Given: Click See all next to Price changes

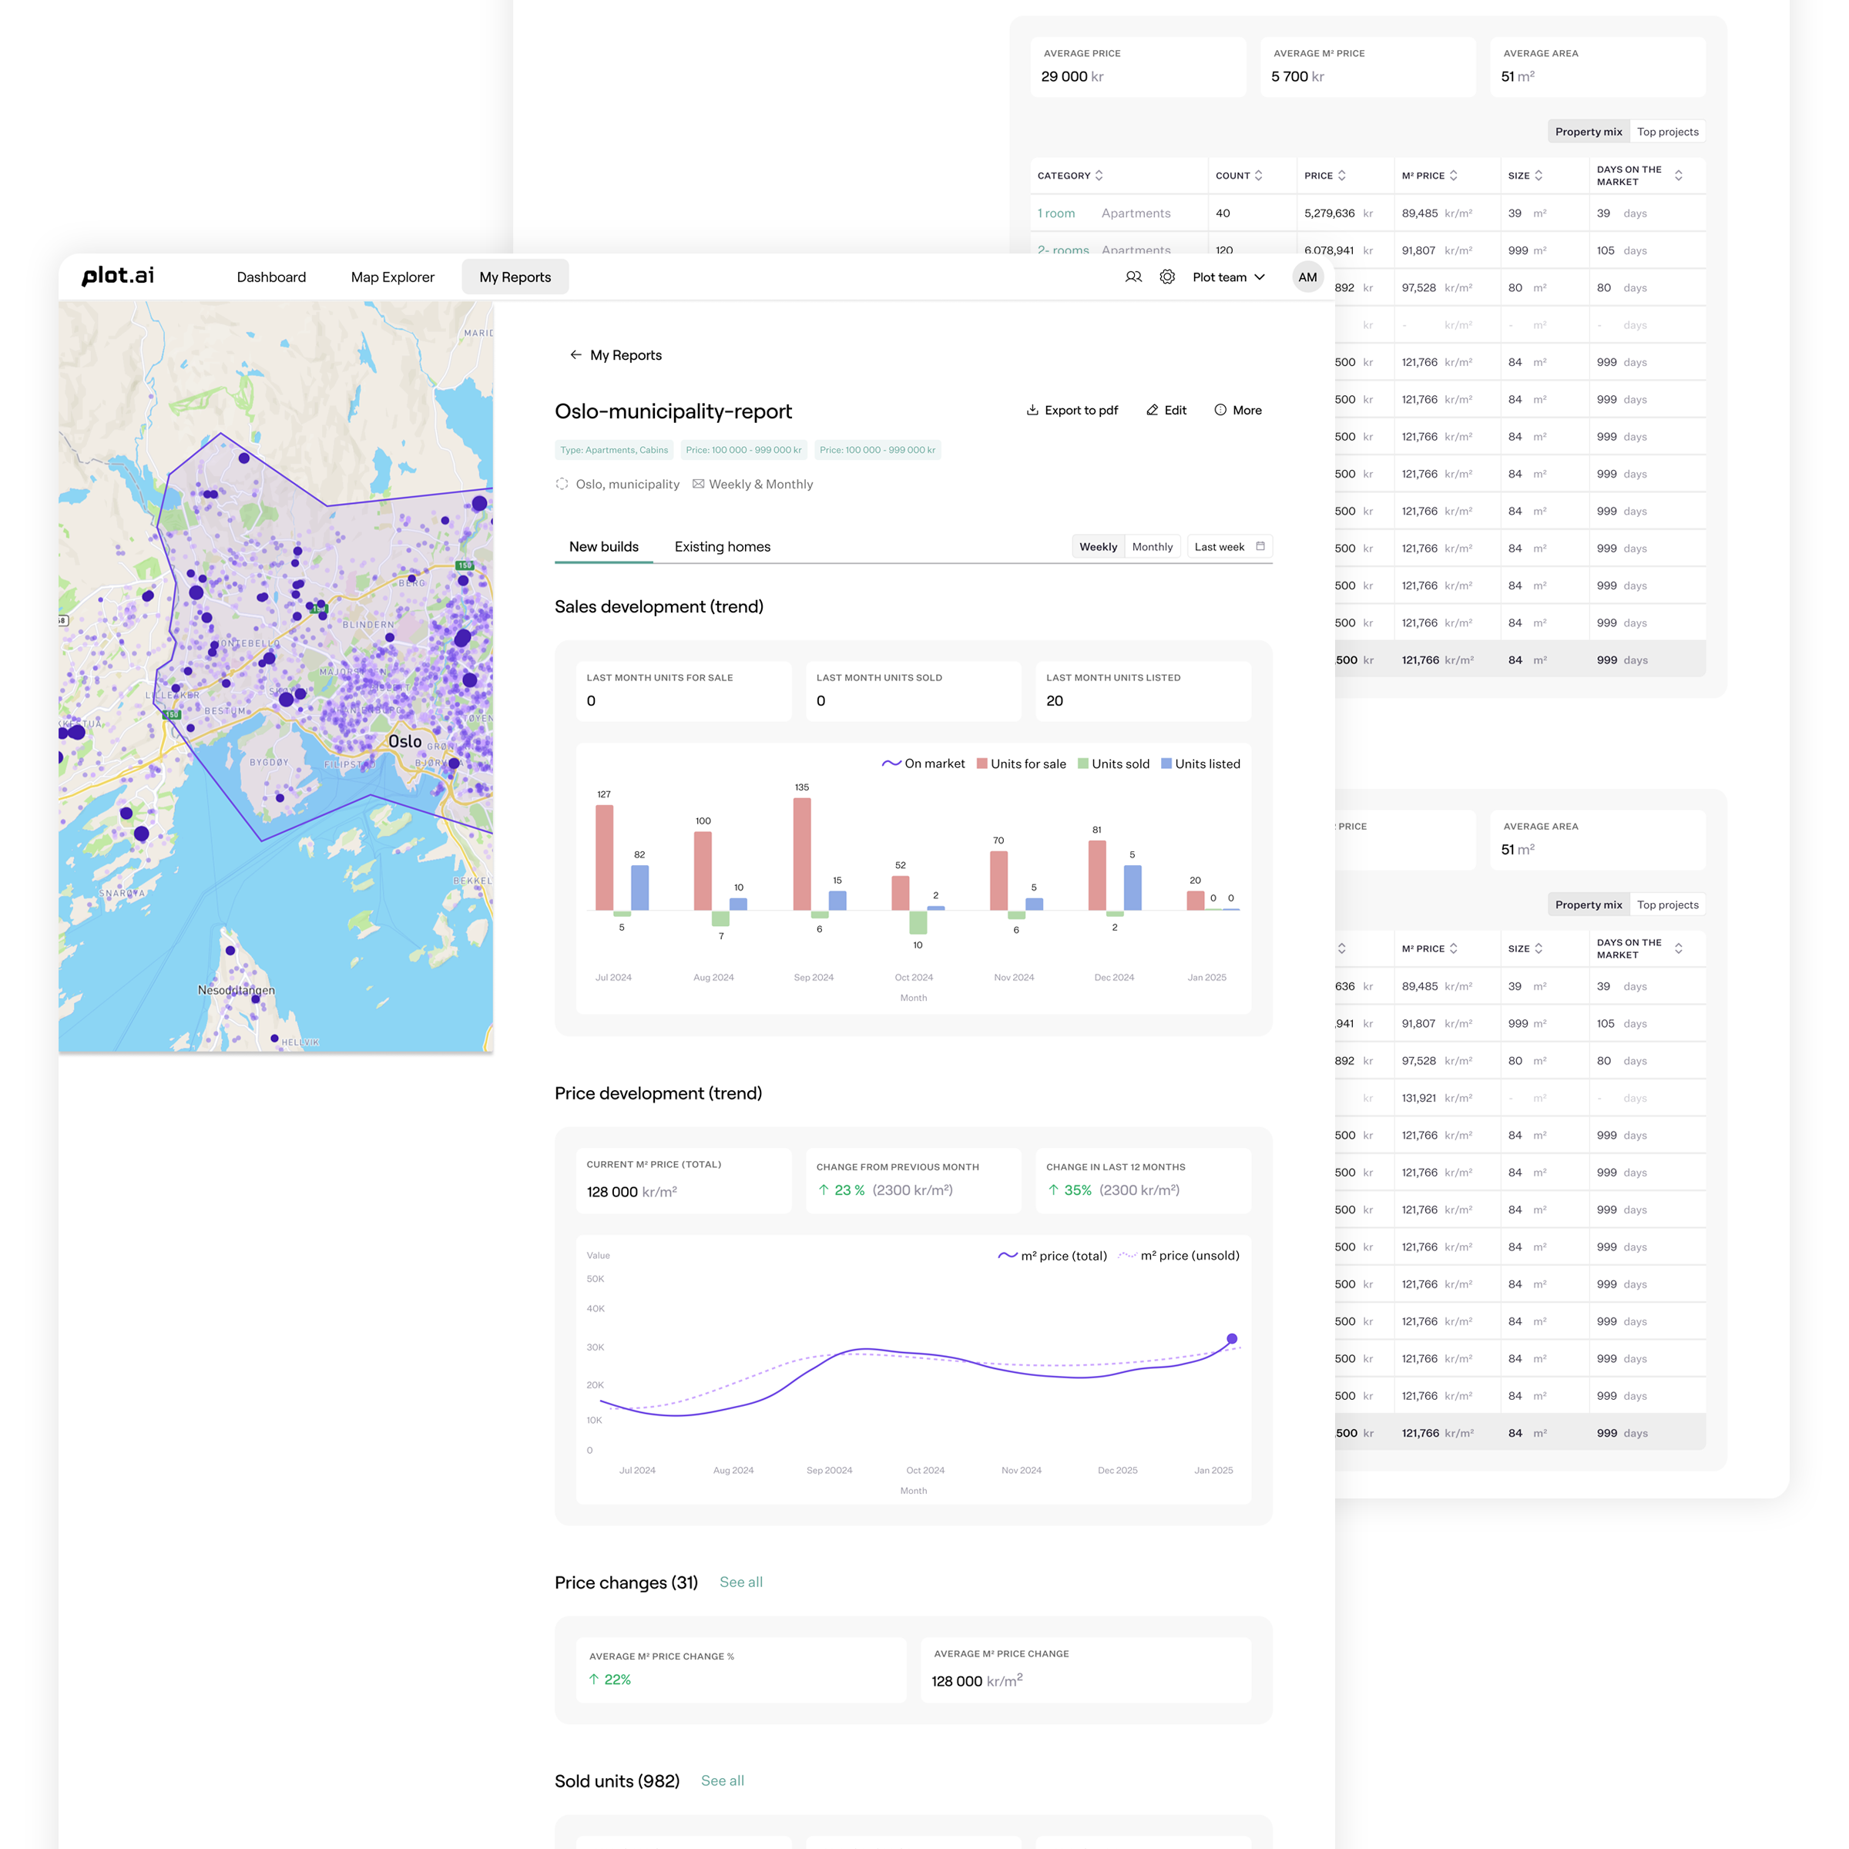Looking at the screenshot, I should click(x=740, y=1582).
